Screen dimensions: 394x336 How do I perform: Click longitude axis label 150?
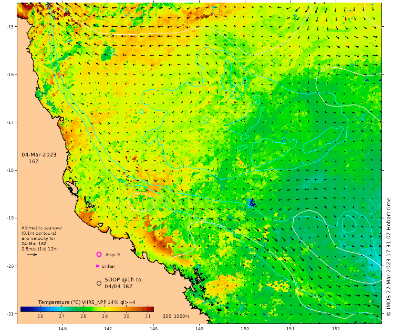(245, 329)
